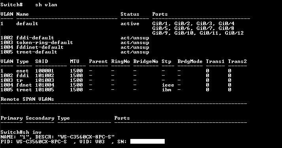
Task: Click the 'Secondary' column header
Action: tap(40, 118)
